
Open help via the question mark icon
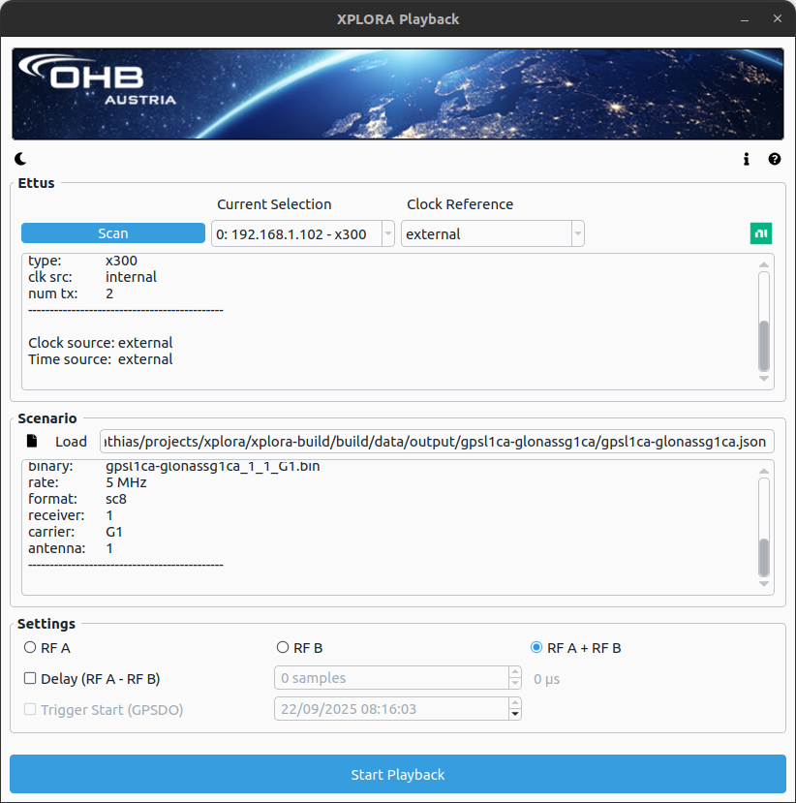[x=775, y=159]
